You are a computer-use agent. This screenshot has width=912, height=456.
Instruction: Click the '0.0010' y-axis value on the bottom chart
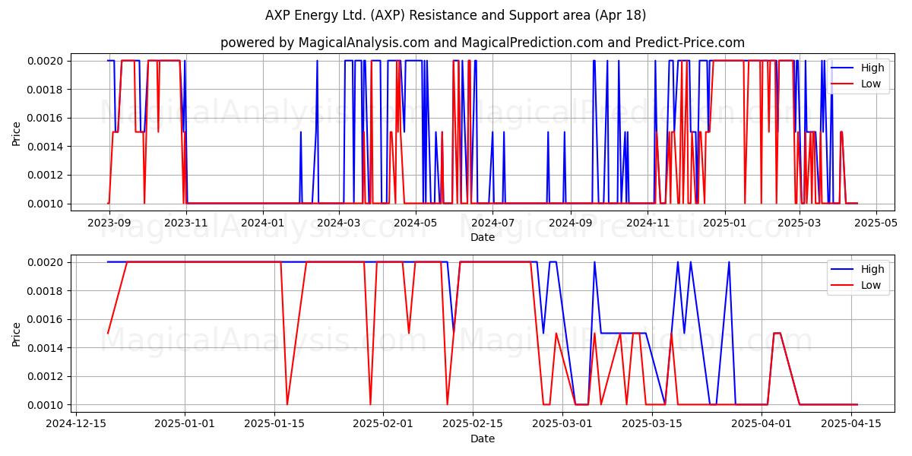click(x=46, y=405)
